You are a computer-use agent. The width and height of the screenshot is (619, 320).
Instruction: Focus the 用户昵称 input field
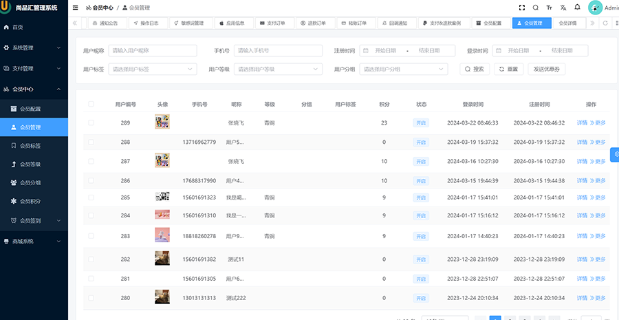click(153, 50)
